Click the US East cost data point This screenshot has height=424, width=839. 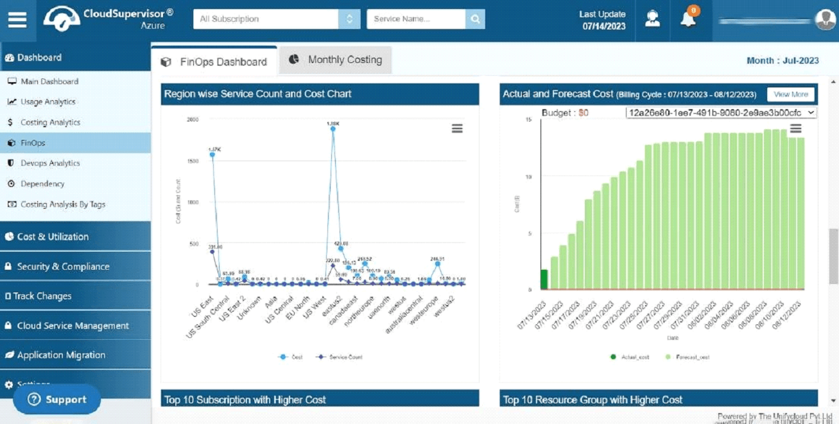tap(212, 155)
